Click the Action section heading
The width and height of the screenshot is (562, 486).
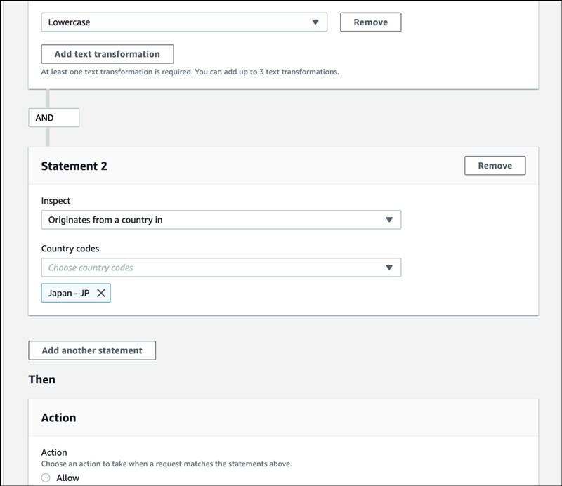(58, 418)
